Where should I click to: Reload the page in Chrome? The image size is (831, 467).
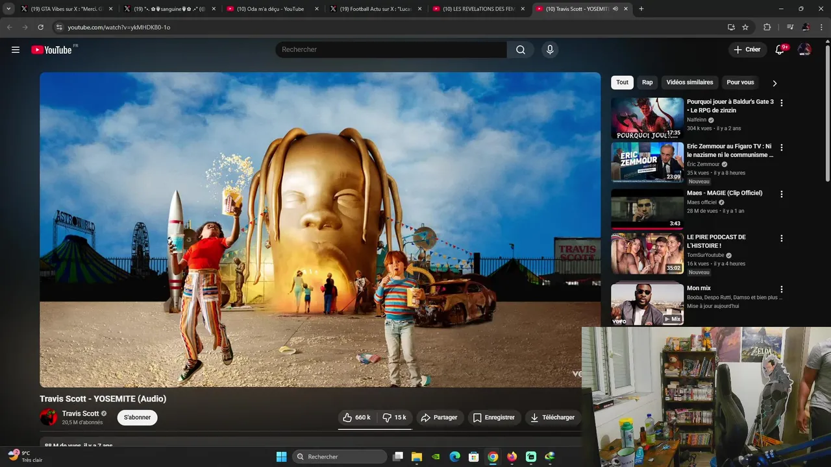40,27
